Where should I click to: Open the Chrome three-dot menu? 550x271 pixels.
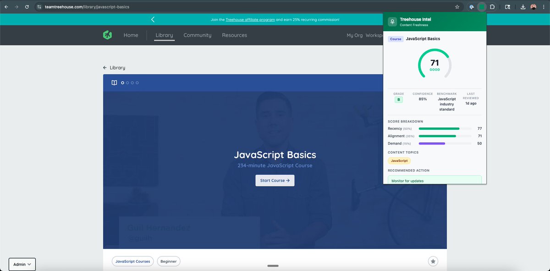pos(544,7)
